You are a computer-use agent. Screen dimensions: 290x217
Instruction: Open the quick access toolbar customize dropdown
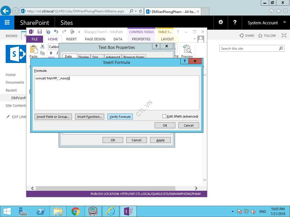(x=79, y=32)
